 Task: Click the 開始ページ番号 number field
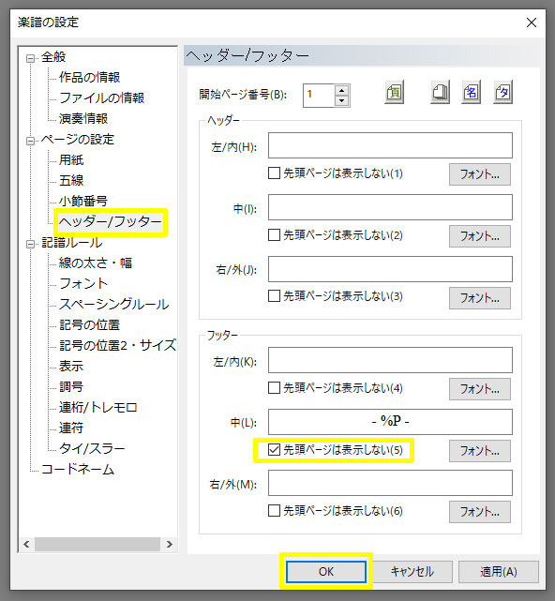[x=319, y=96]
